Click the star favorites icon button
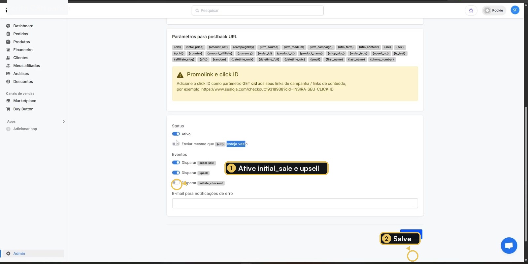Image resolution: width=528 pixels, height=264 pixels. [471, 11]
